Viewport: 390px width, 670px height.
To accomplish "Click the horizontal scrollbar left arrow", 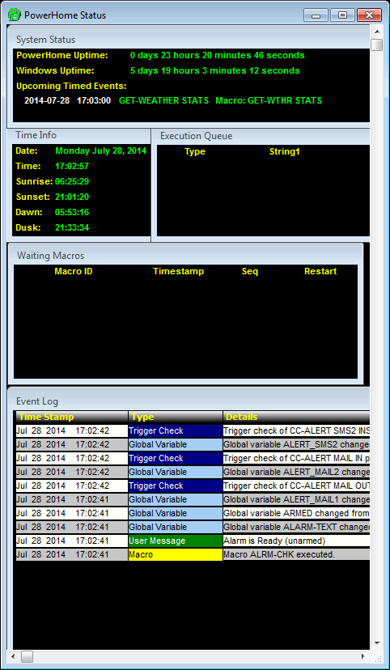I will point(13,656).
